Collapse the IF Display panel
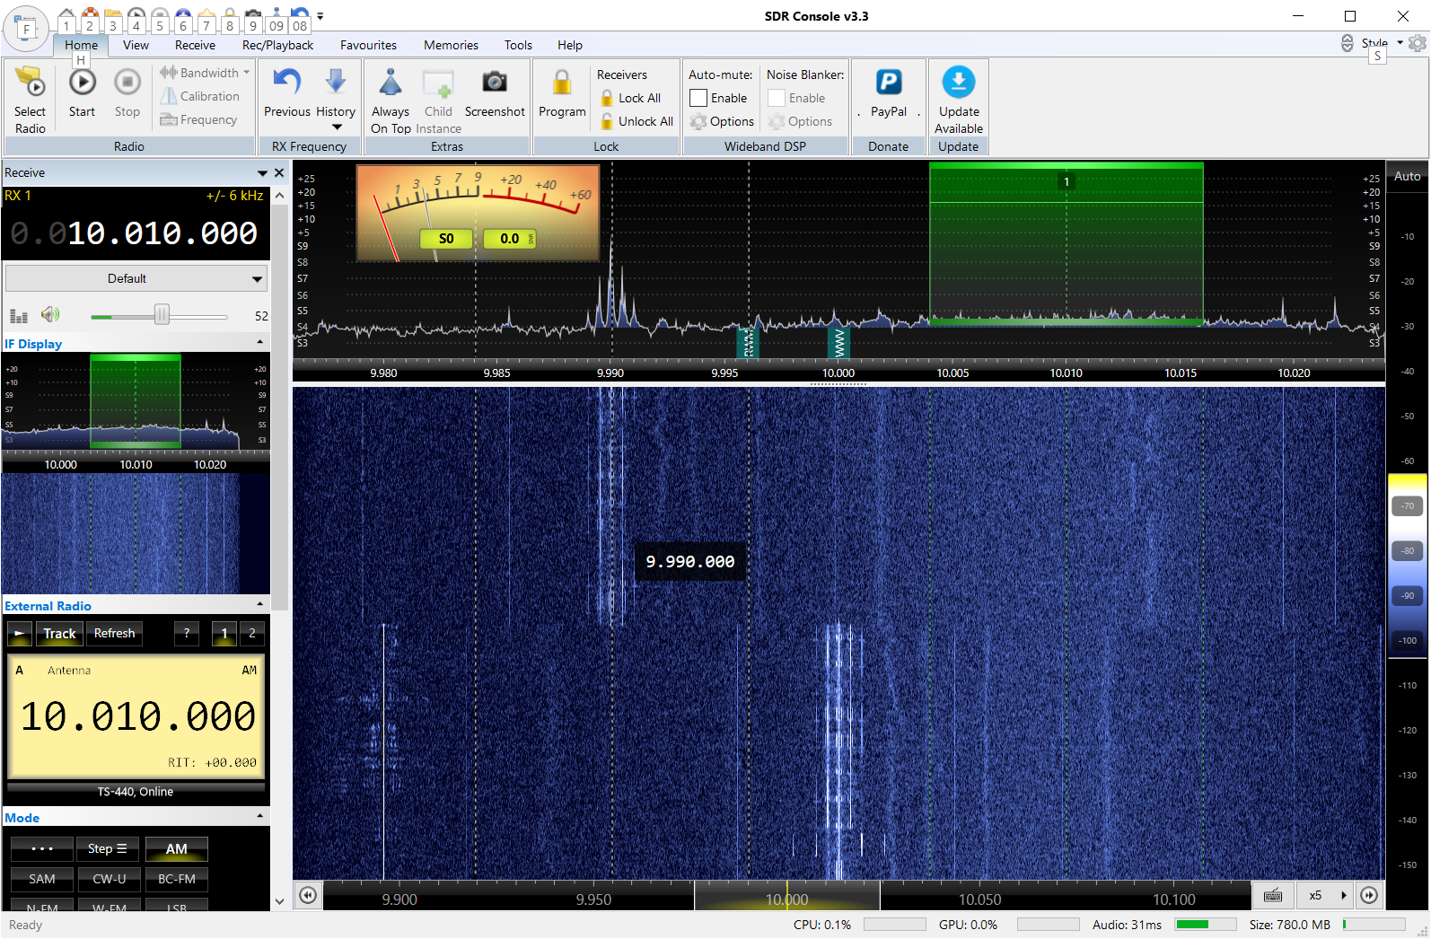 point(260,343)
